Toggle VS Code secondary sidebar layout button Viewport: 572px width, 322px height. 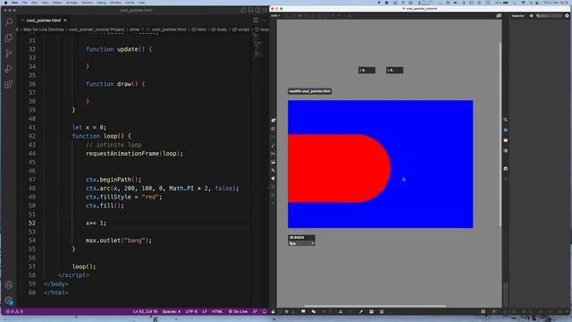(x=257, y=10)
